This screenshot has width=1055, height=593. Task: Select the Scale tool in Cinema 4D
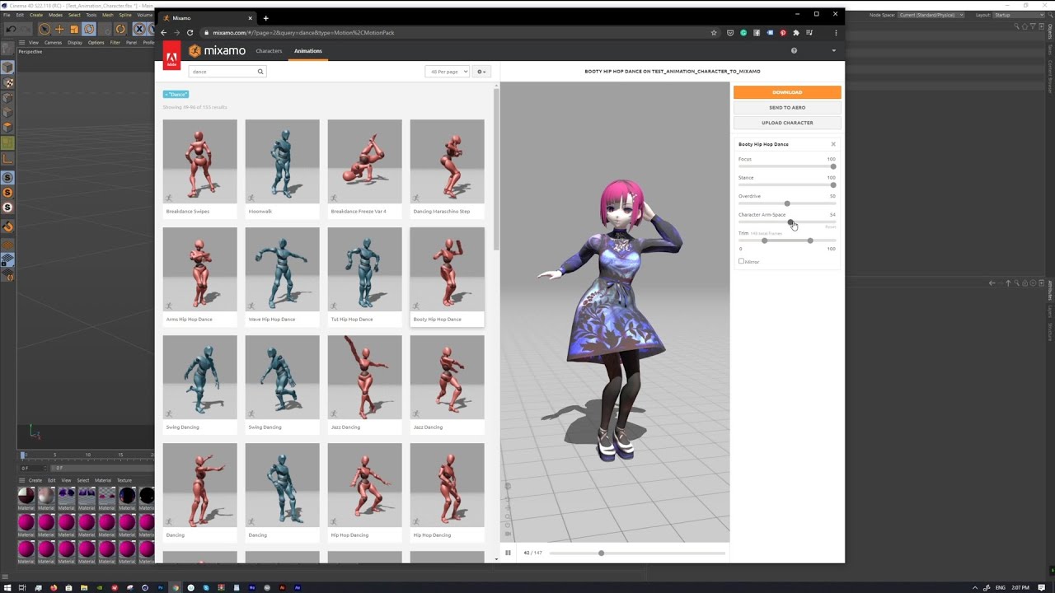tap(74, 29)
